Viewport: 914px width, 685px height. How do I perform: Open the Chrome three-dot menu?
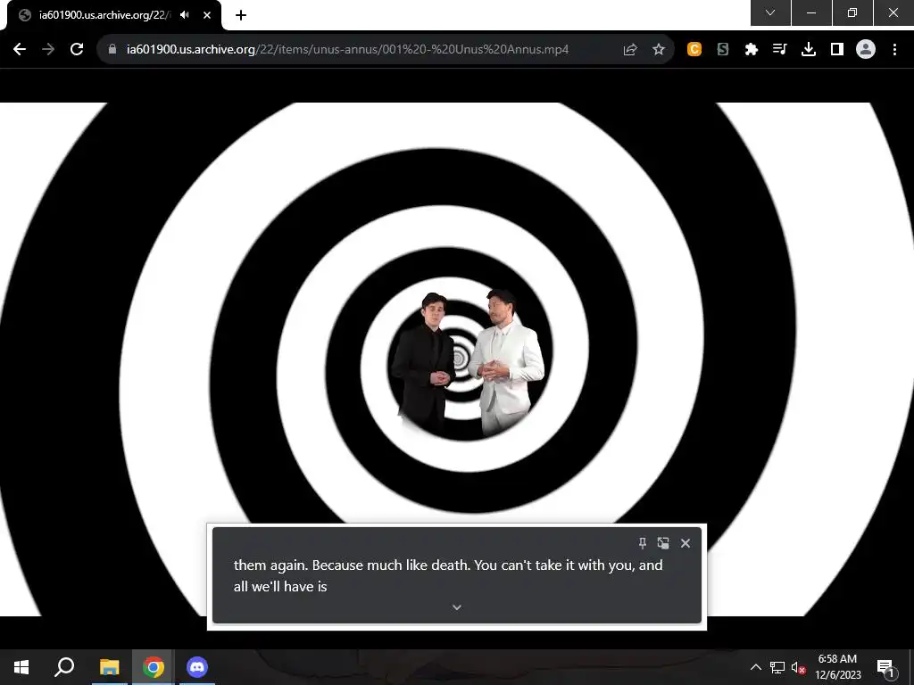pyautogui.click(x=894, y=50)
